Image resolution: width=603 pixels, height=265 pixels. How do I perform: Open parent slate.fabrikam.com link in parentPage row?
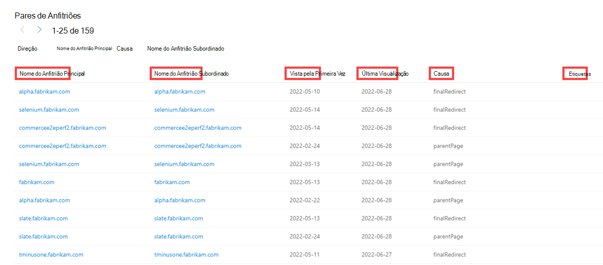(43, 236)
